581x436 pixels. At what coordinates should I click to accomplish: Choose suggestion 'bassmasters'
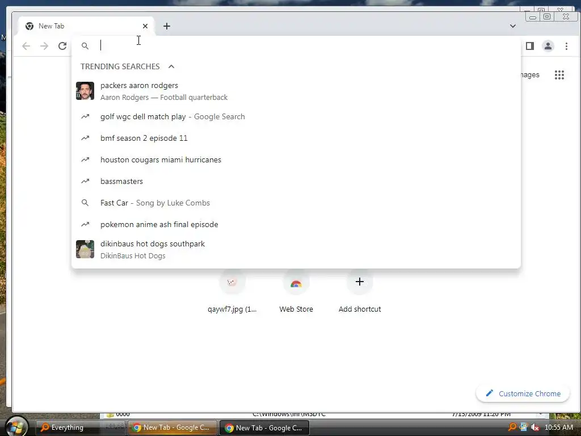coord(296,181)
